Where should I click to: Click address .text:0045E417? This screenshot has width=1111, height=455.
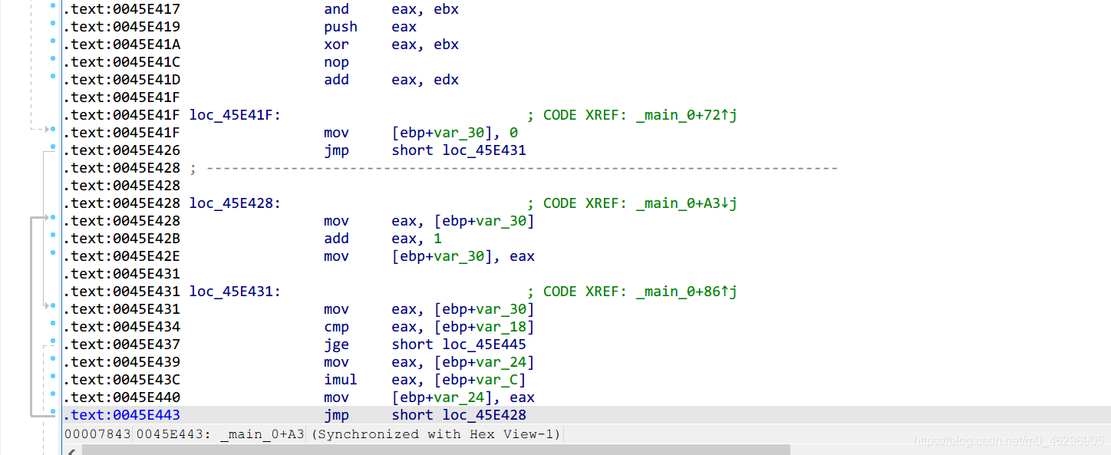(121, 9)
